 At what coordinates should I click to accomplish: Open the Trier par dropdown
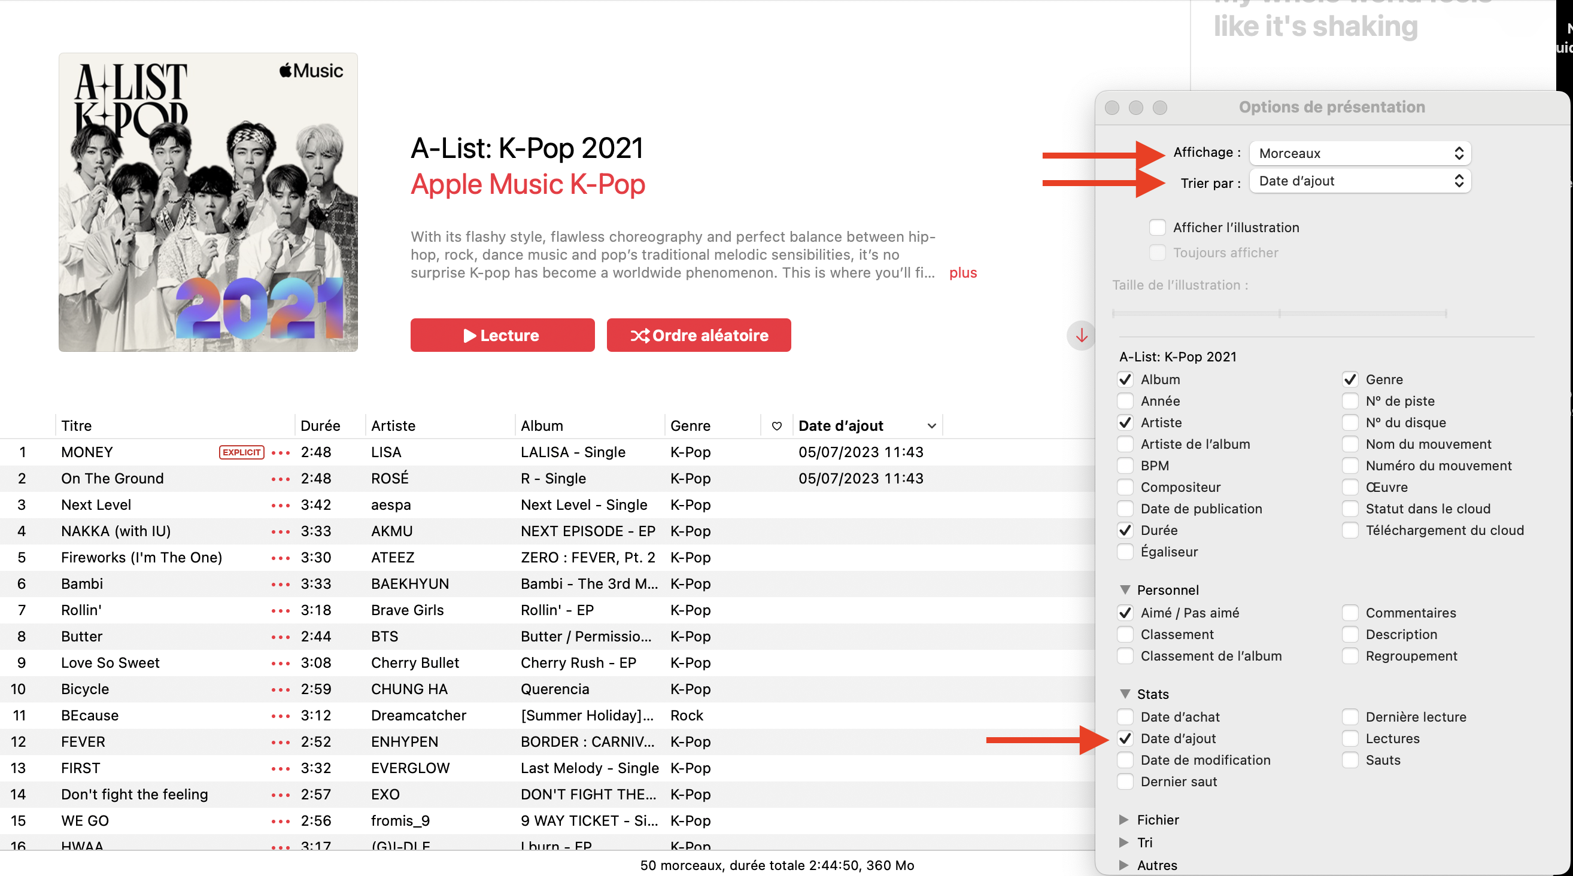point(1360,181)
